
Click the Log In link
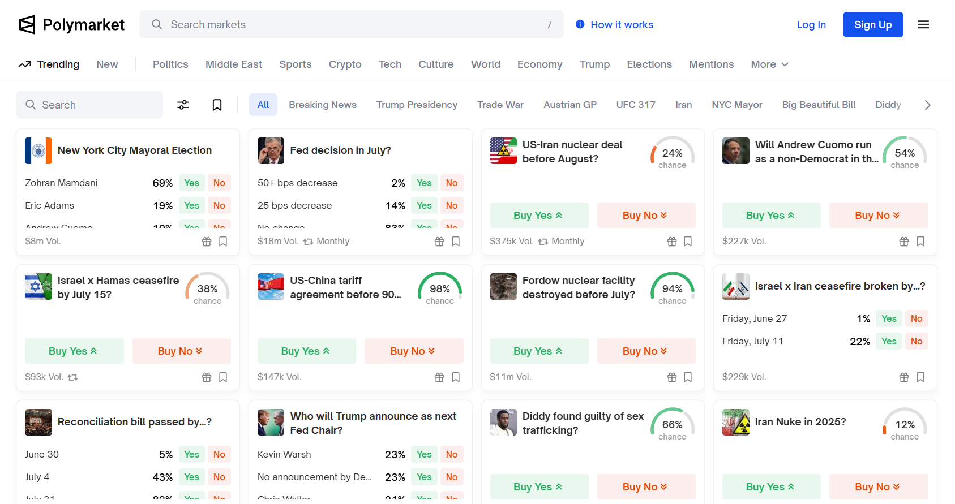click(811, 25)
